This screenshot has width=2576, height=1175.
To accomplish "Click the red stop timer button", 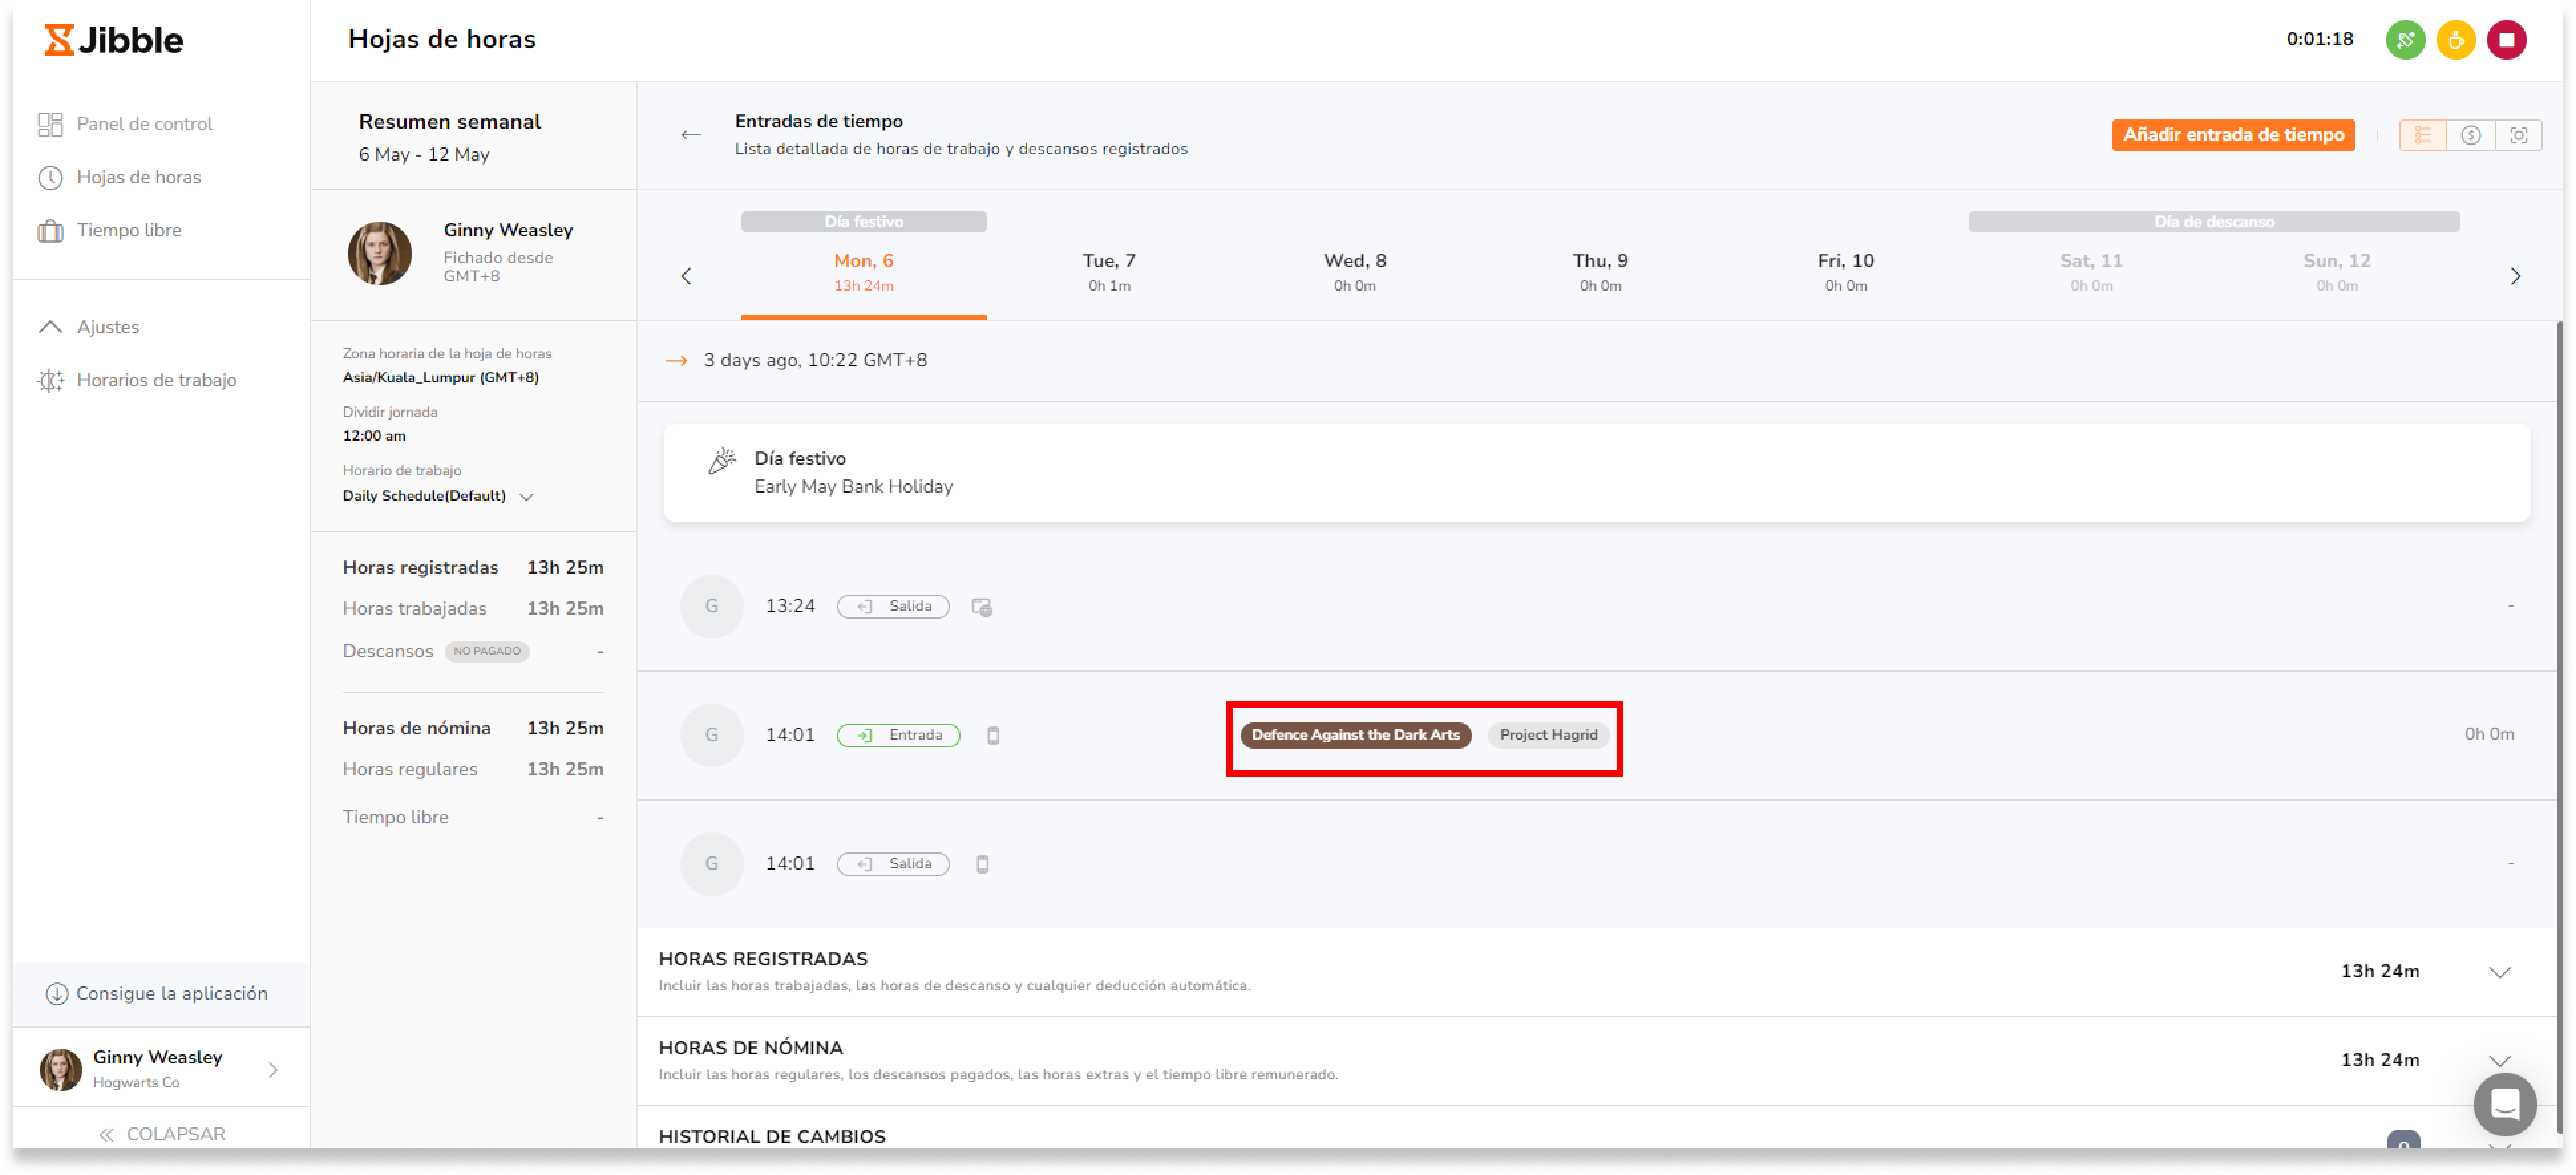I will 2506,40.
